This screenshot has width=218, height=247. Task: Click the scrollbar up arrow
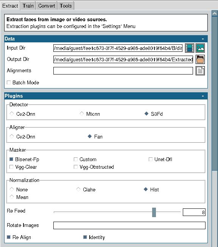click(215, 14)
